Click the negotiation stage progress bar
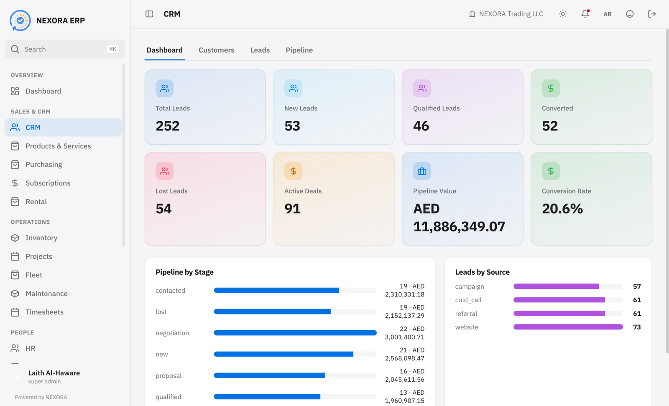The height and width of the screenshot is (406, 669). [295, 333]
